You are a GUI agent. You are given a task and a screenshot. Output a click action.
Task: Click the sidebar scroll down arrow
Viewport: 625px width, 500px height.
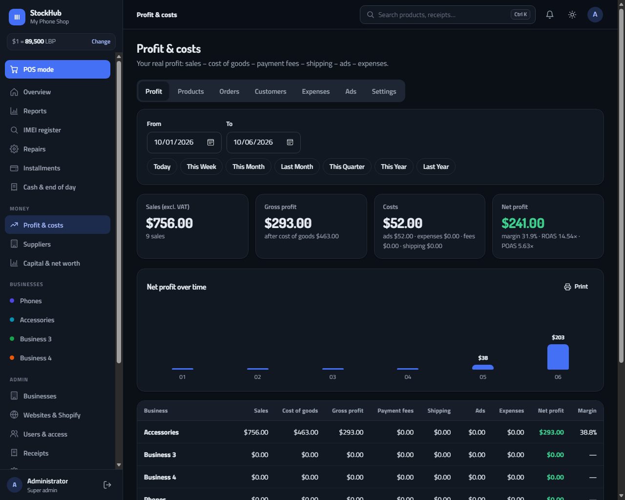119,465
